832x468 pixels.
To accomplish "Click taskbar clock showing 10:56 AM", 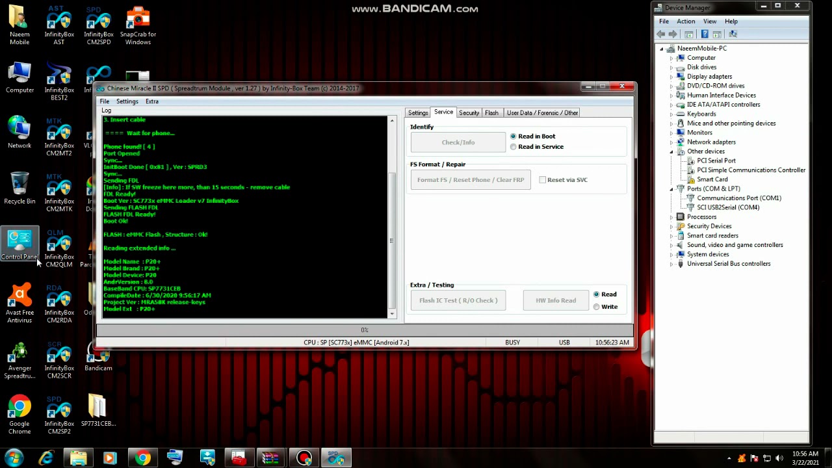I will point(805,458).
